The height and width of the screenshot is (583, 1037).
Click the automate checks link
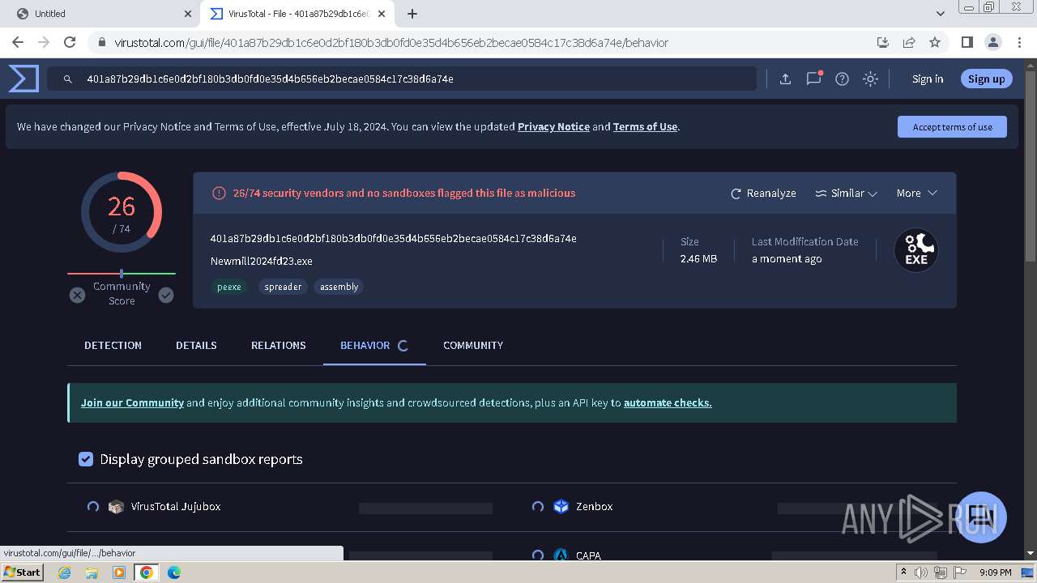[668, 402]
